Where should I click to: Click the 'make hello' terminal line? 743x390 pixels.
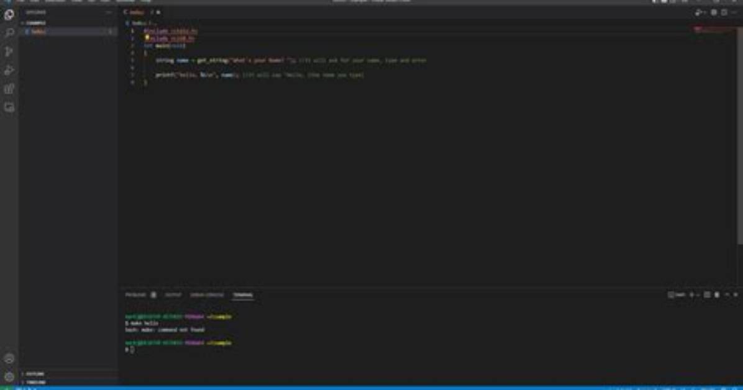[x=142, y=323]
